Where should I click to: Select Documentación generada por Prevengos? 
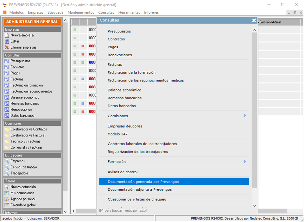click(x=143, y=182)
